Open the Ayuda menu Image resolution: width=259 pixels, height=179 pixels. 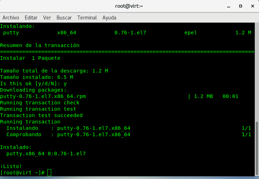click(x=109, y=18)
